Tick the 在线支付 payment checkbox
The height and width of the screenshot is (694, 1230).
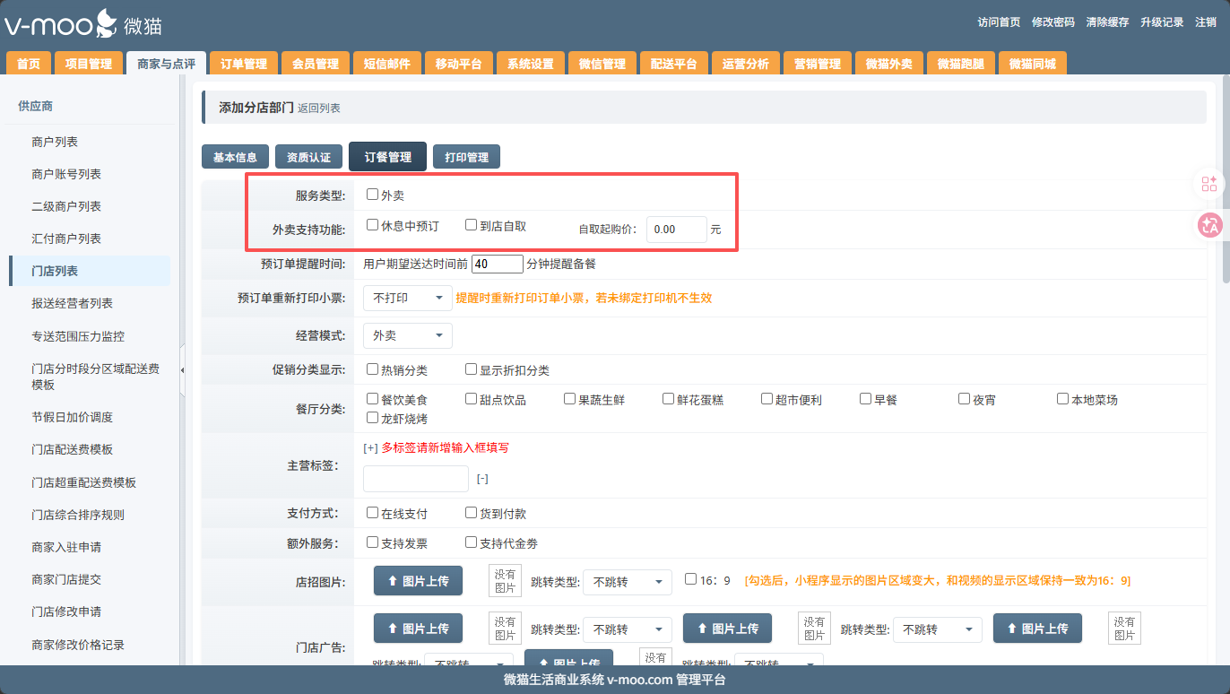pos(373,513)
